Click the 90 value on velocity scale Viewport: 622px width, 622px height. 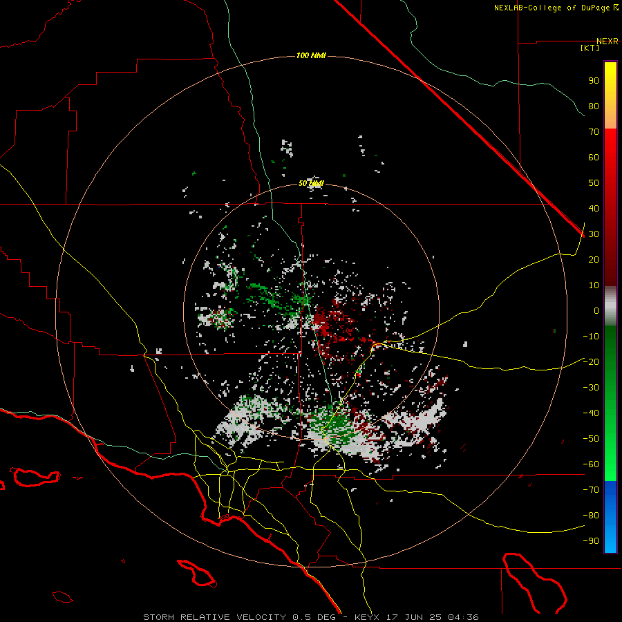tap(594, 81)
